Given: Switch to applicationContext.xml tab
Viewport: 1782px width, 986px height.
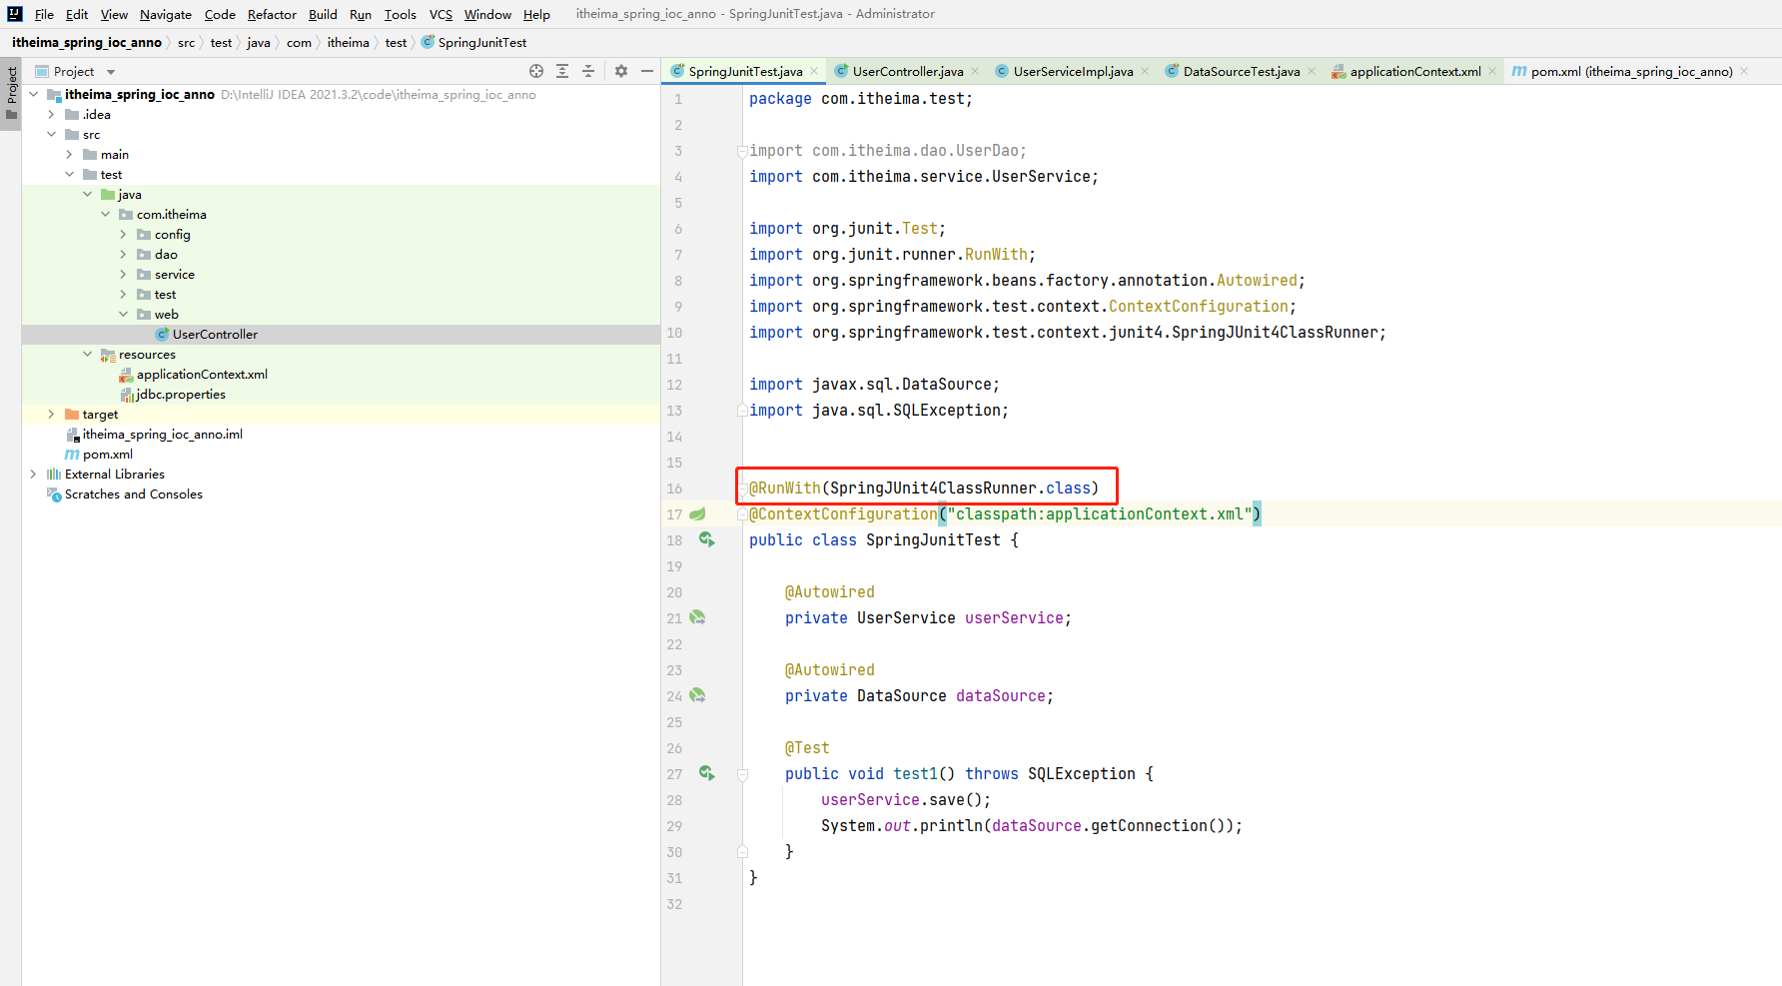Looking at the screenshot, I should (x=1414, y=71).
